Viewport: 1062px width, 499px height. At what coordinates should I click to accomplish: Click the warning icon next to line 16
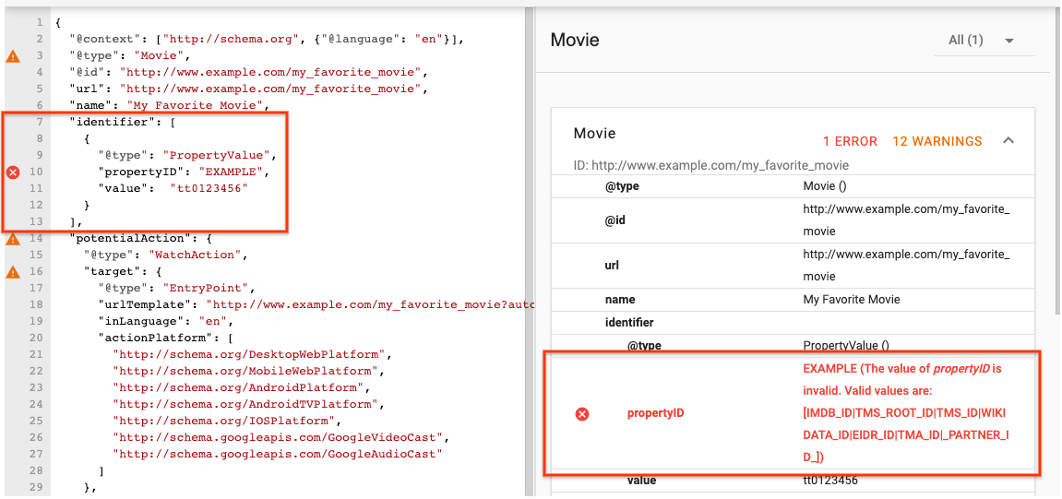coord(13,272)
